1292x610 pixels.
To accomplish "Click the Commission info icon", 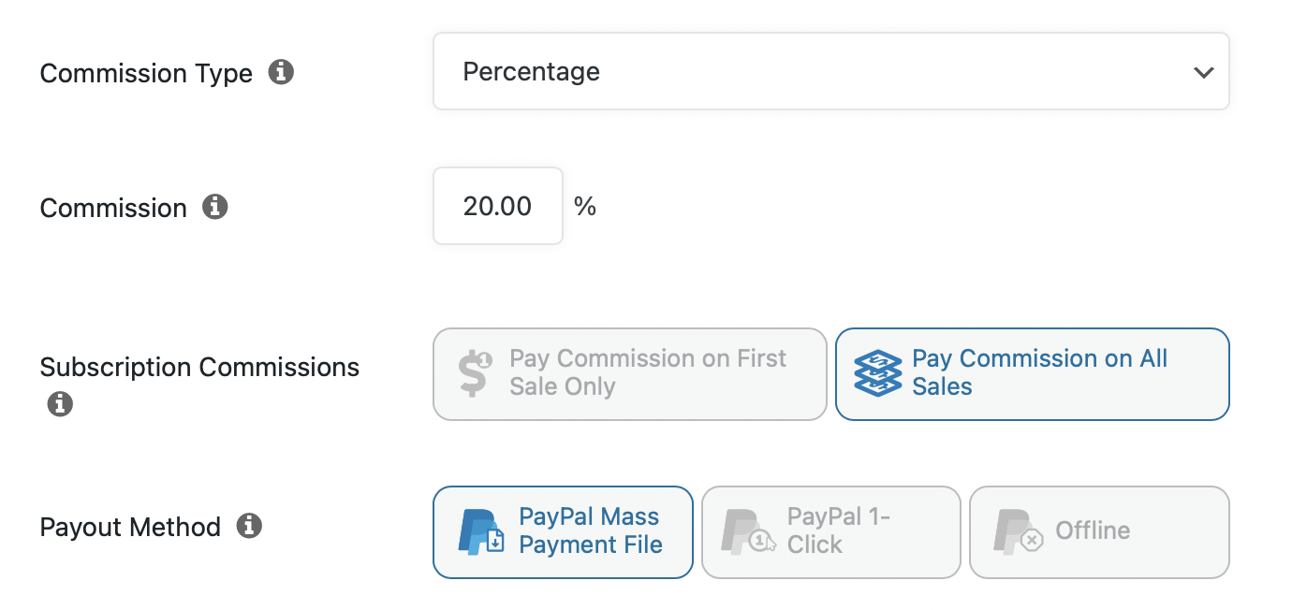I will tap(214, 208).
